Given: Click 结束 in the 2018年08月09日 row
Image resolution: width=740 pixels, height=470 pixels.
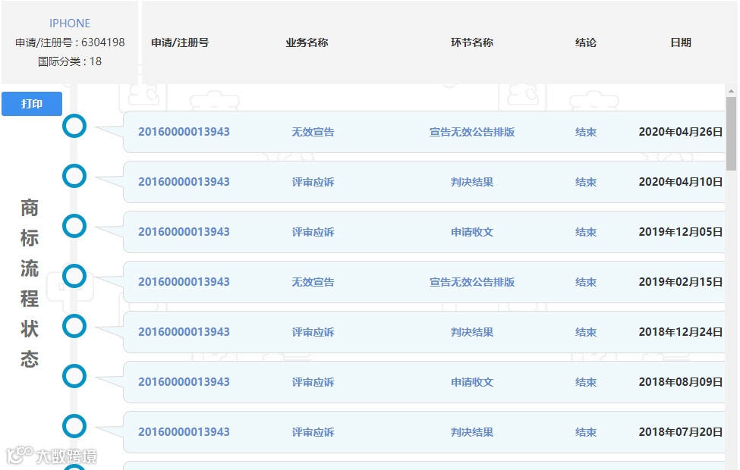Looking at the screenshot, I should pos(586,382).
